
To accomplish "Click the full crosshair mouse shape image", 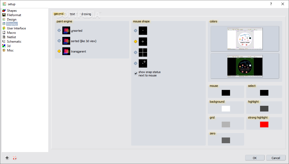I will (143, 53).
